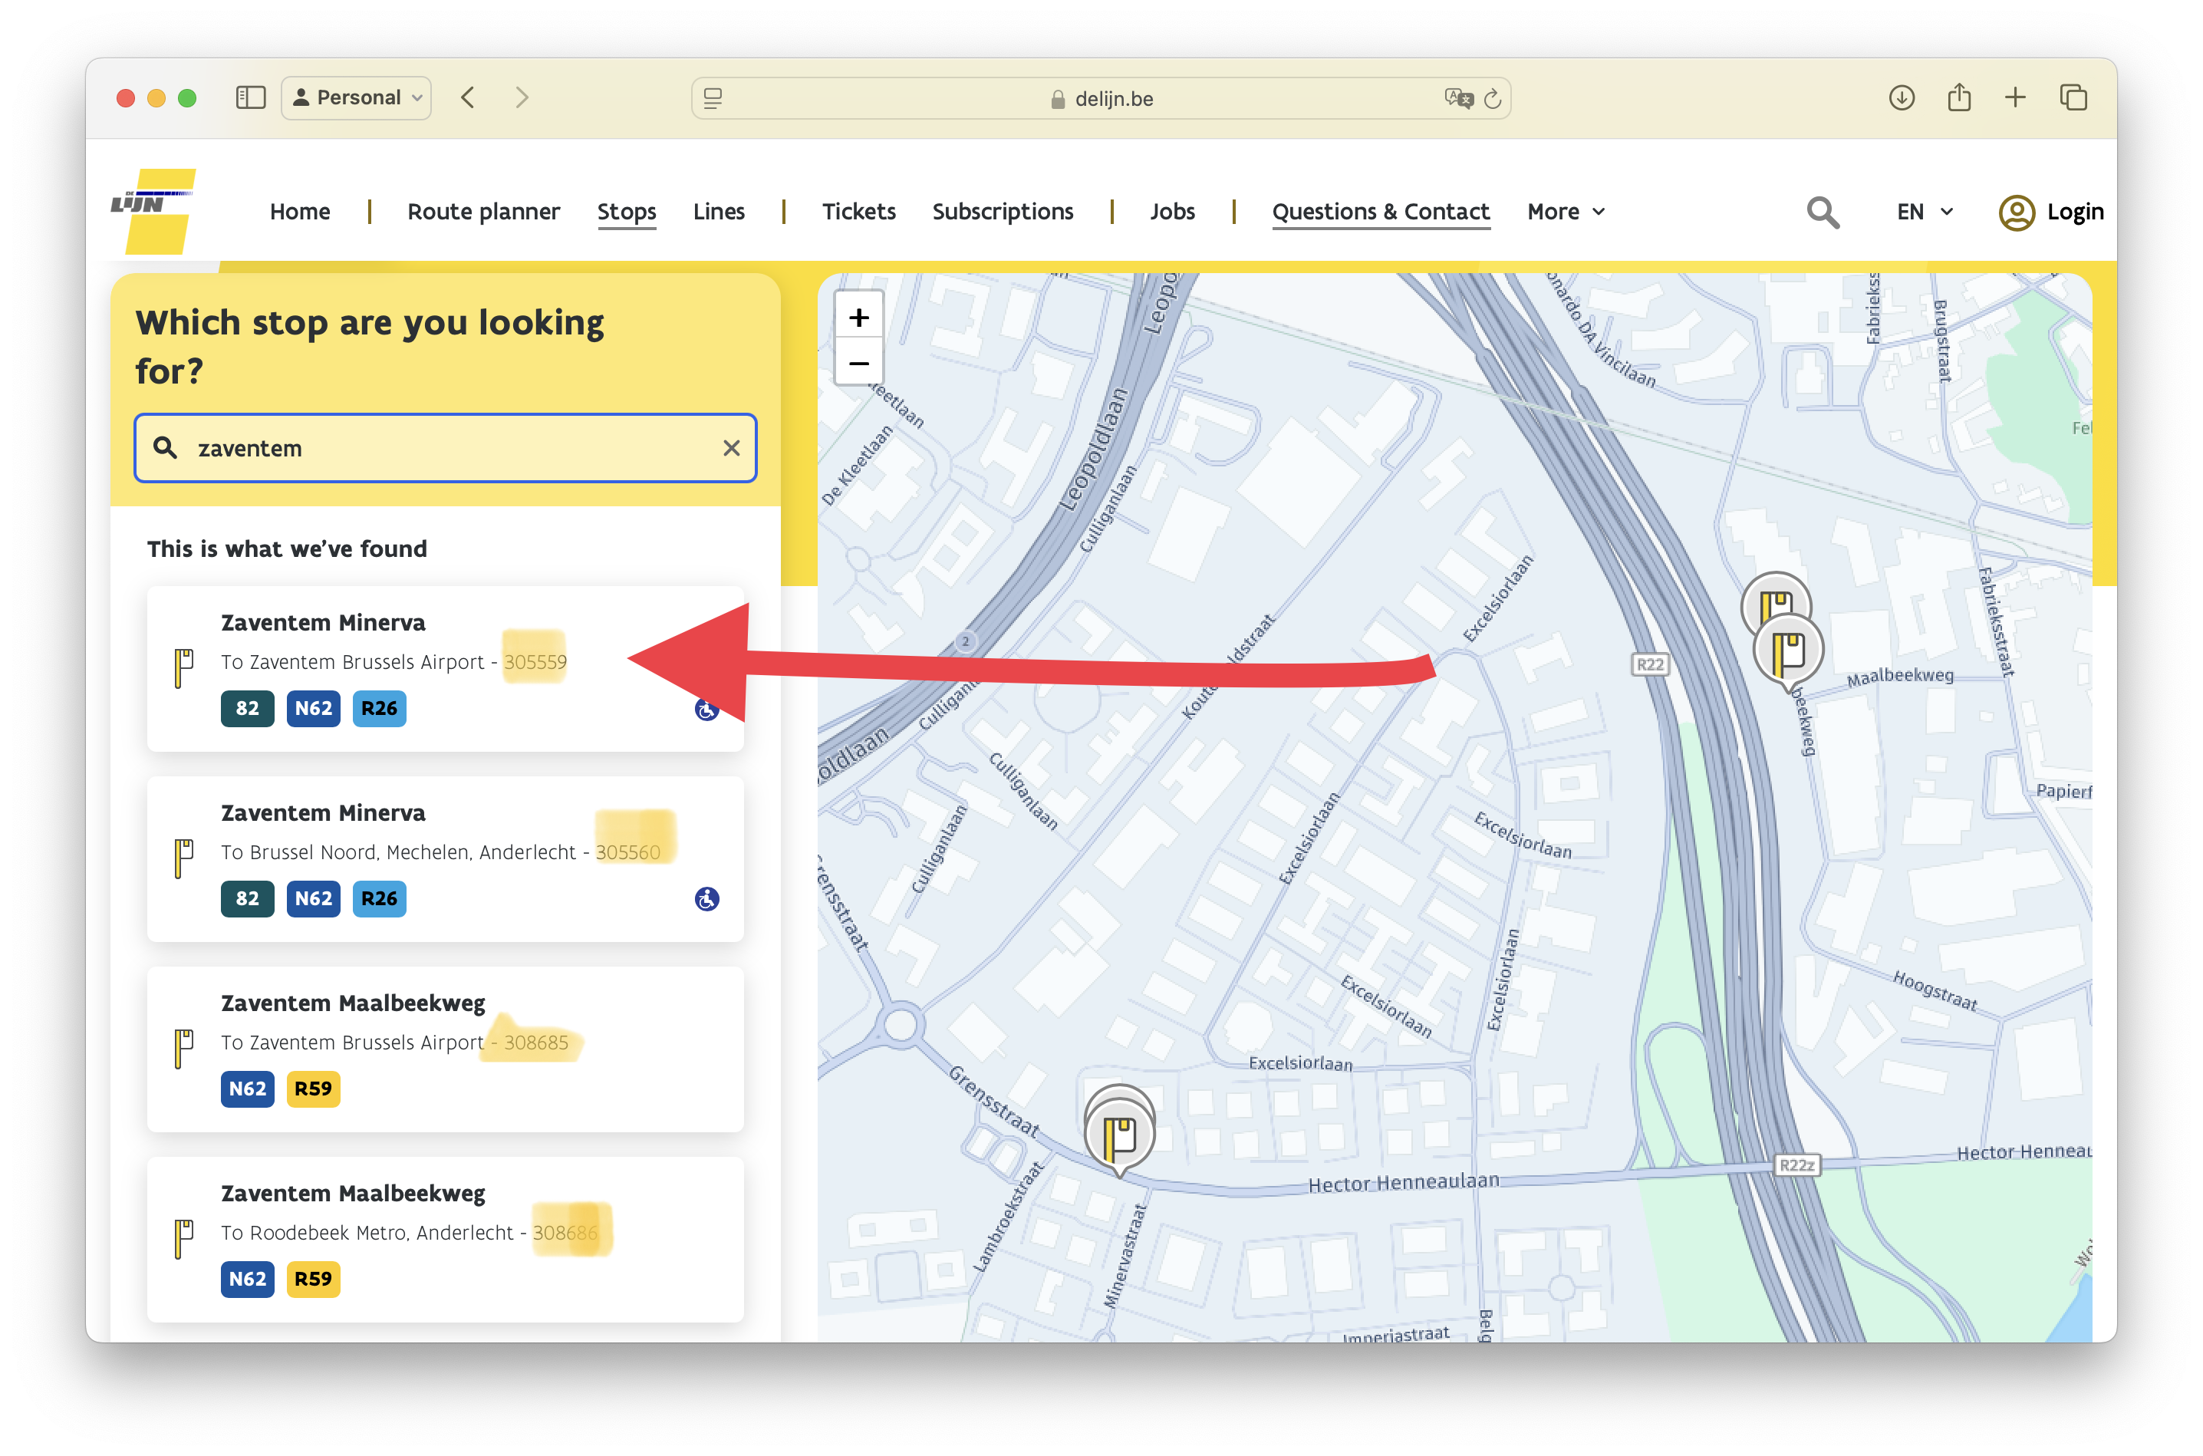The image size is (2203, 1456).
Task: Open the Jobs menu item
Action: pyautogui.click(x=1171, y=212)
